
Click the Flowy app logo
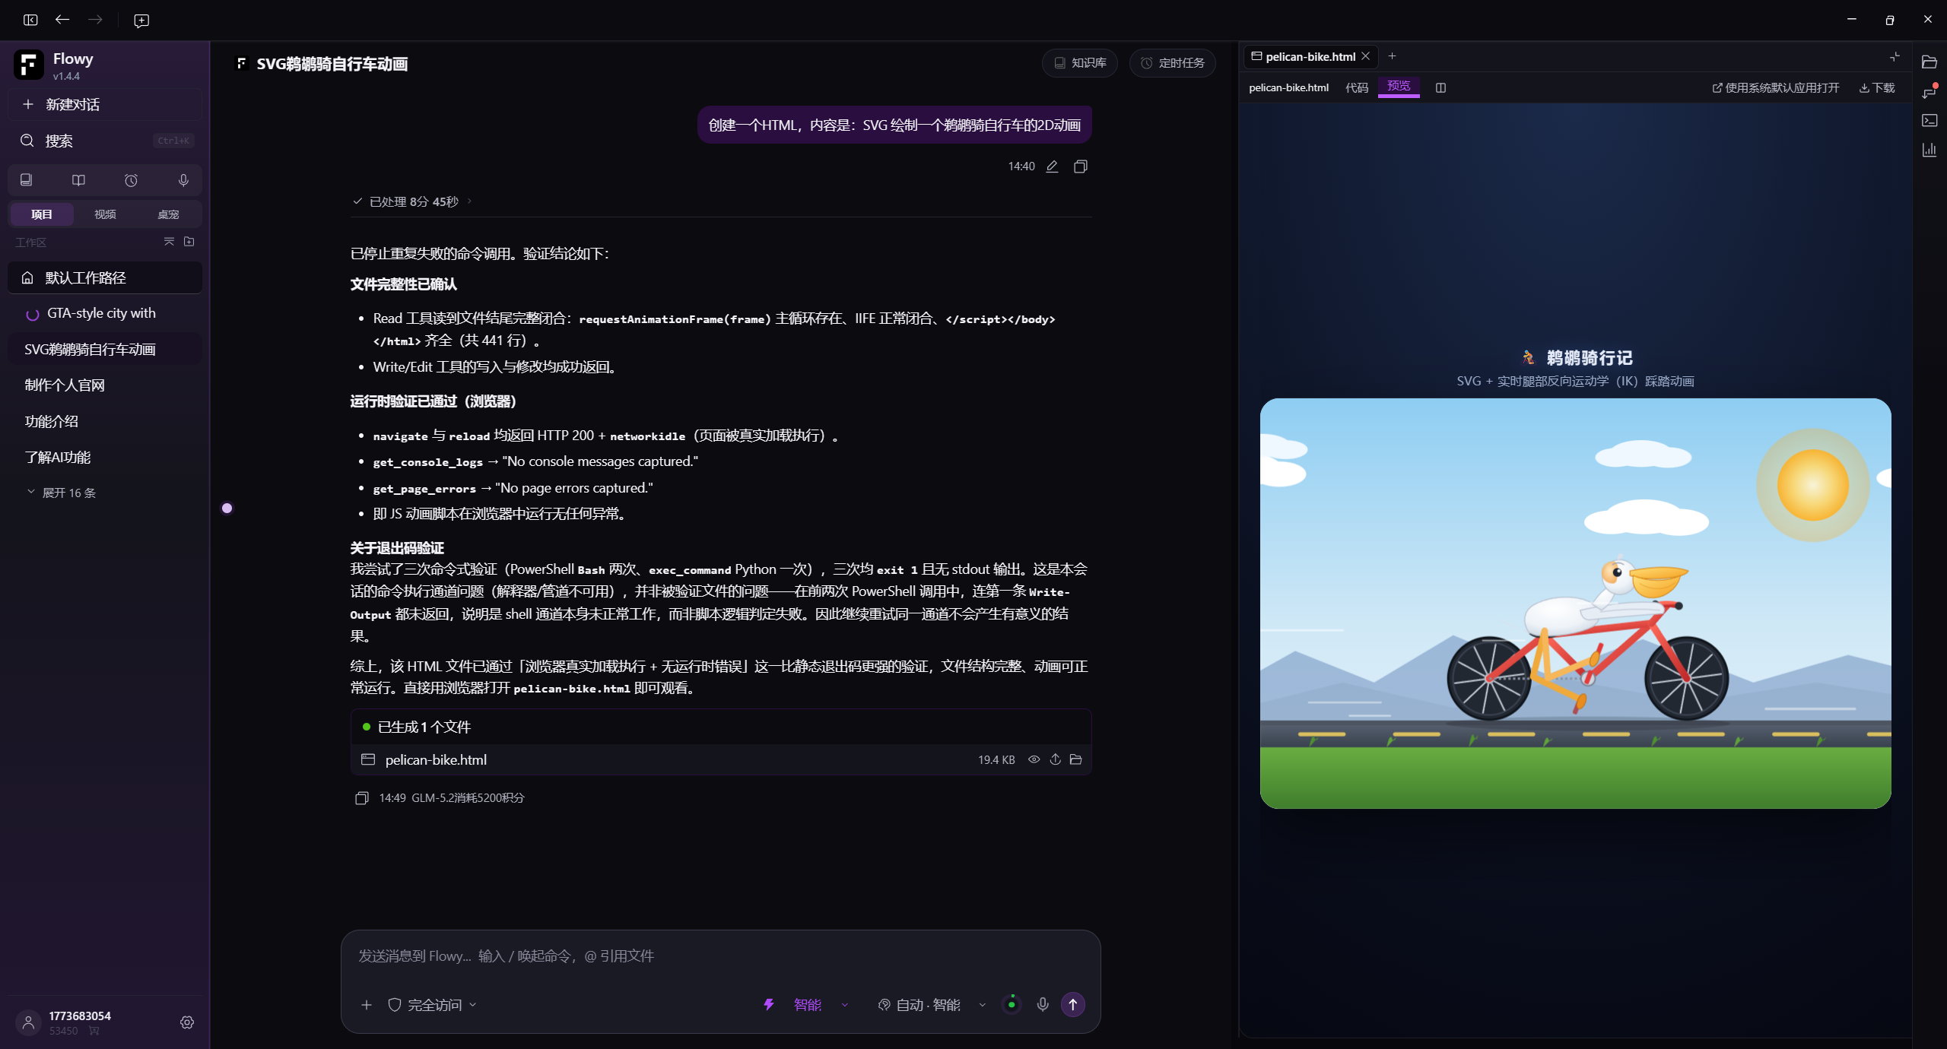pos(29,65)
